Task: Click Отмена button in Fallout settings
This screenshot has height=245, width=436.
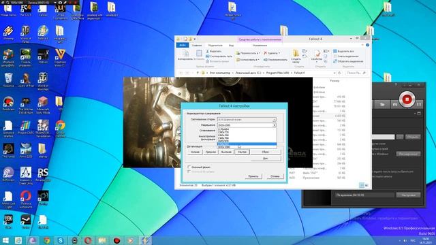Action: pyautogui.click(x=275, y=176)
